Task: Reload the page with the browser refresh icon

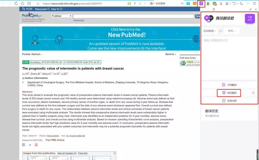Action: click(x=16, y=3)
